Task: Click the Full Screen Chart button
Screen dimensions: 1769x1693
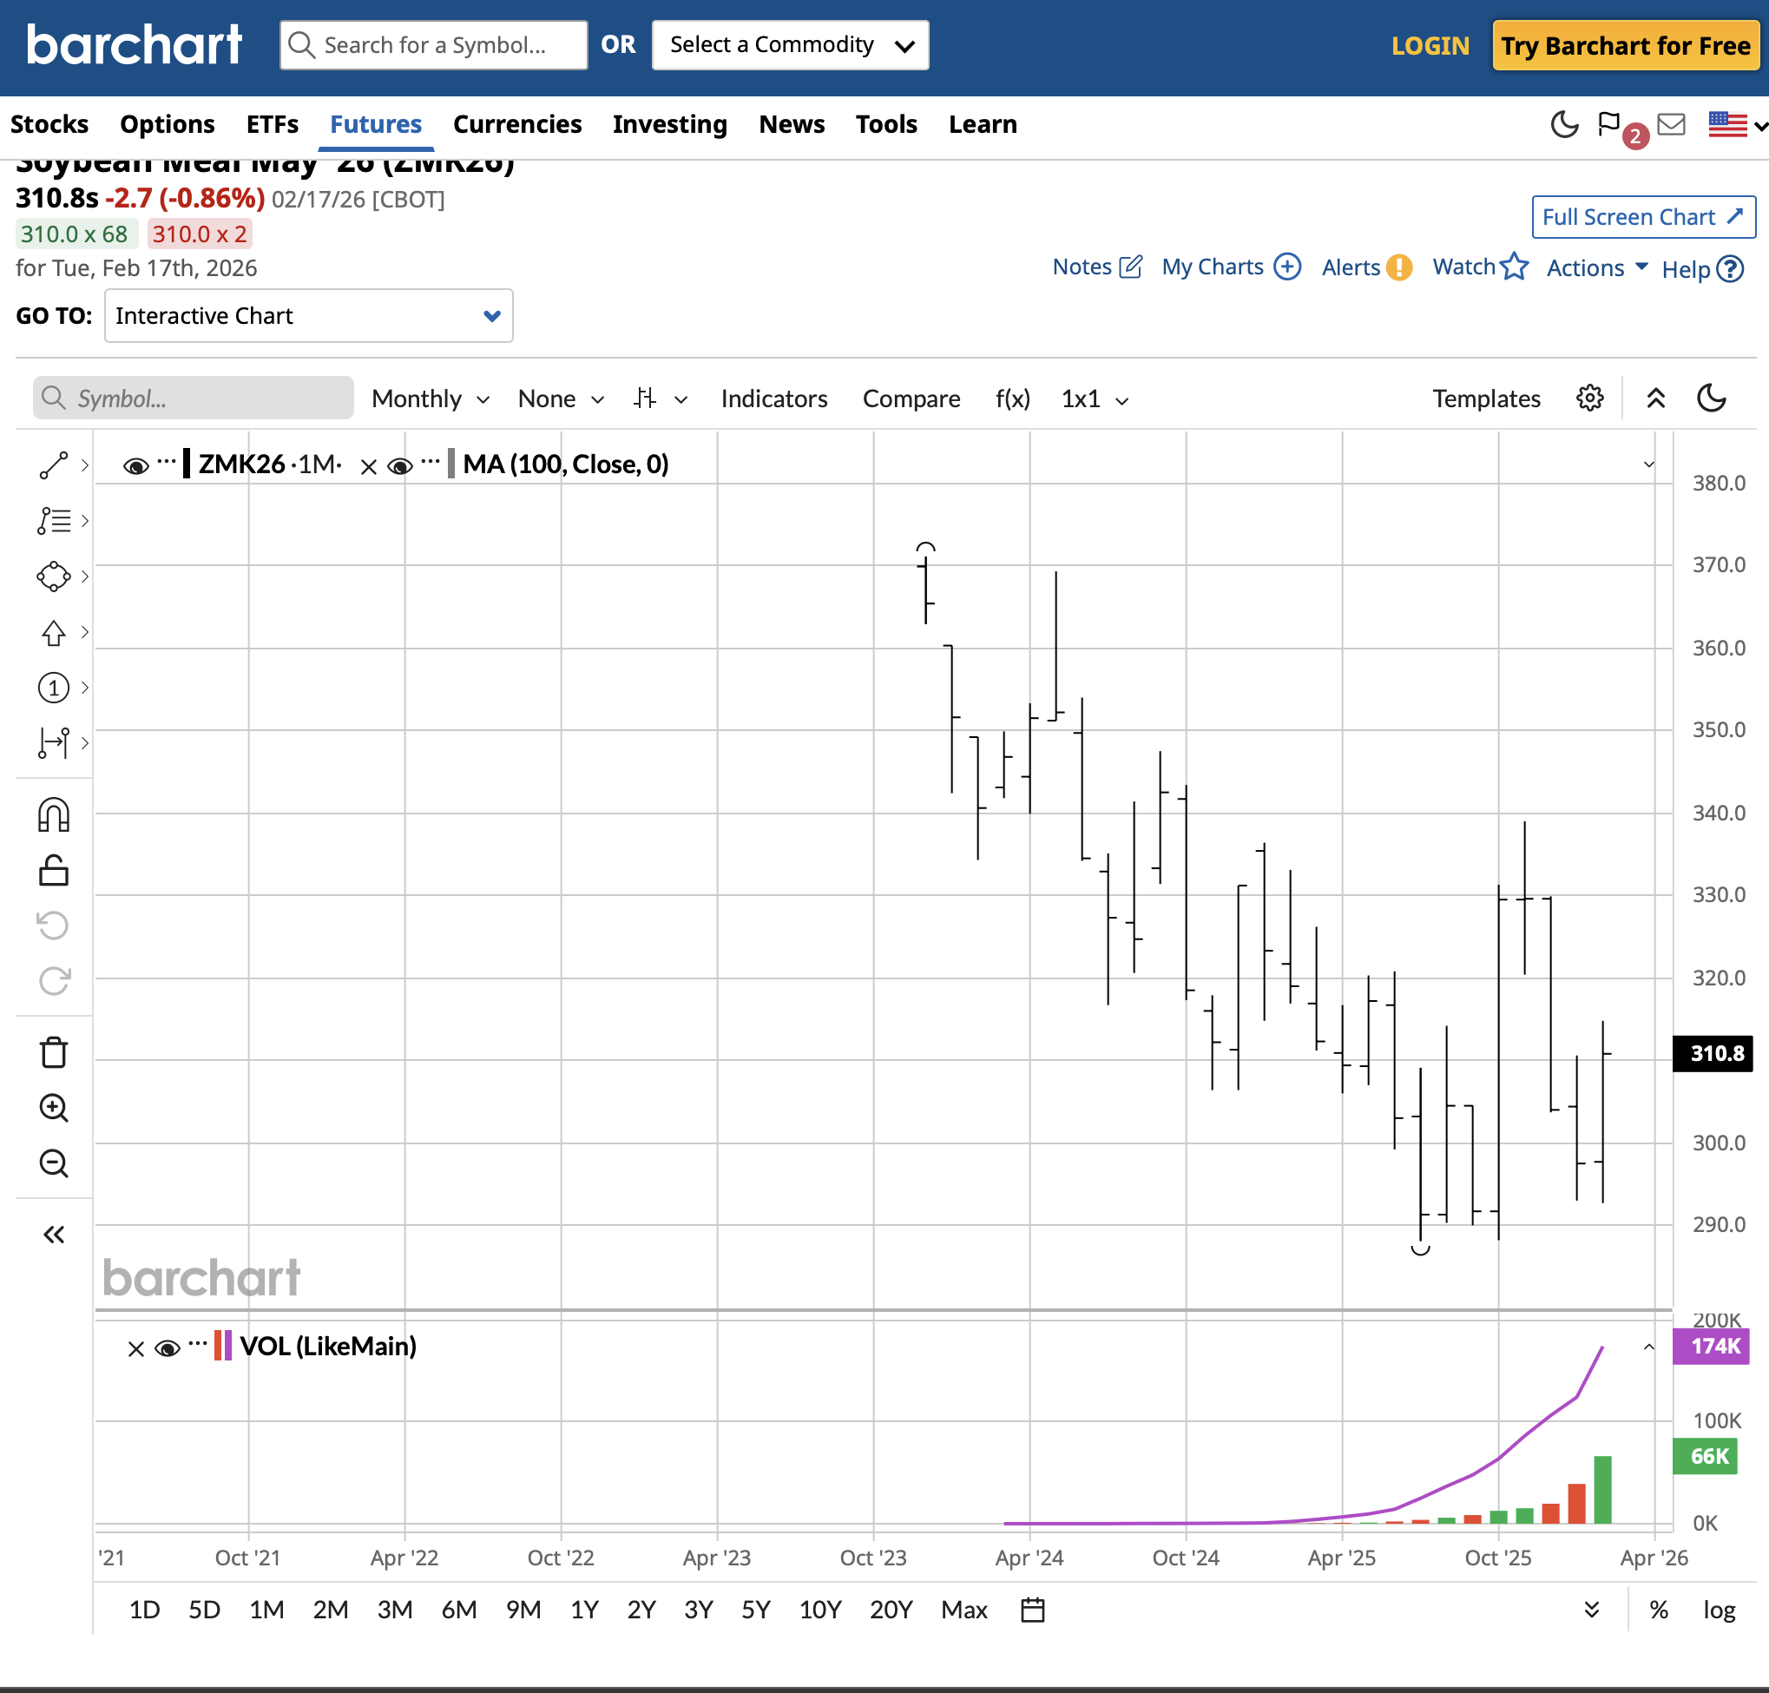Action: point(1643,218)
